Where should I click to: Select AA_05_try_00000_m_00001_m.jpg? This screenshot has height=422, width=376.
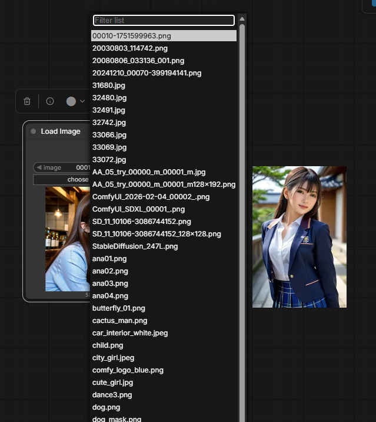click(x=164, y=172)
